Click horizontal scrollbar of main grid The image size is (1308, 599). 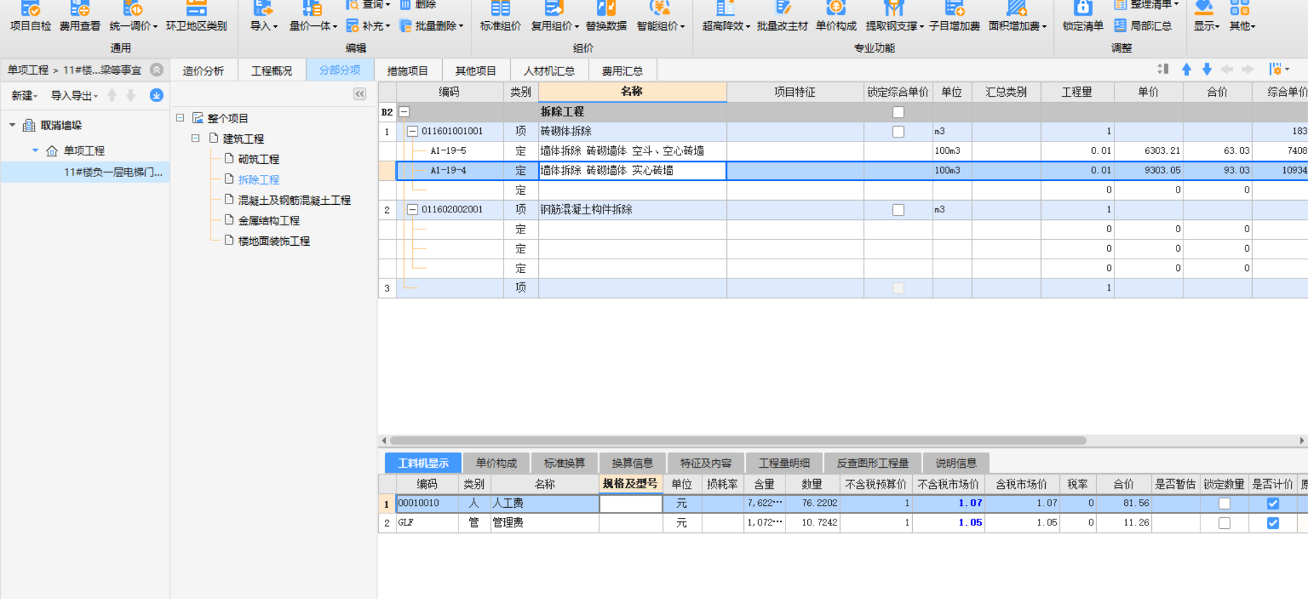(x=738, y=440)
